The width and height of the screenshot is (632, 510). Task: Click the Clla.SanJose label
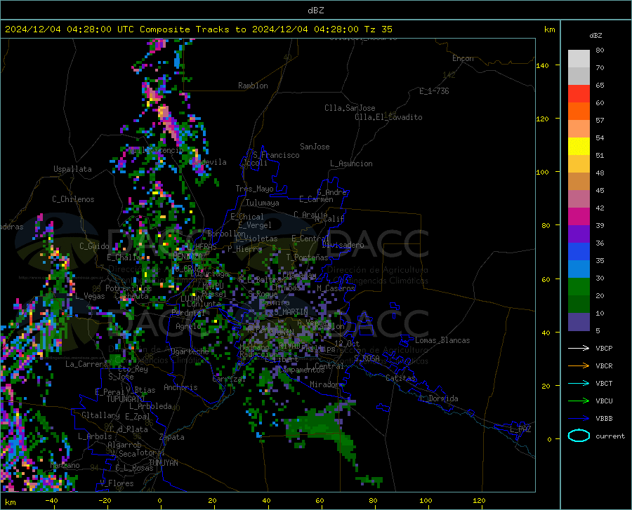pos(350,108)
